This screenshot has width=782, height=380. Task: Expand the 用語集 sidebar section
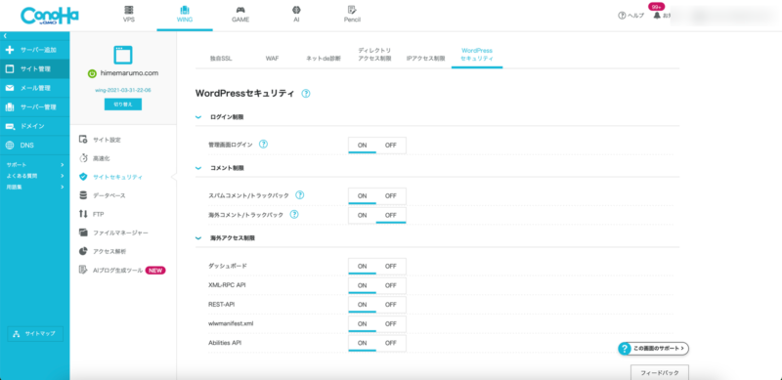35,187
